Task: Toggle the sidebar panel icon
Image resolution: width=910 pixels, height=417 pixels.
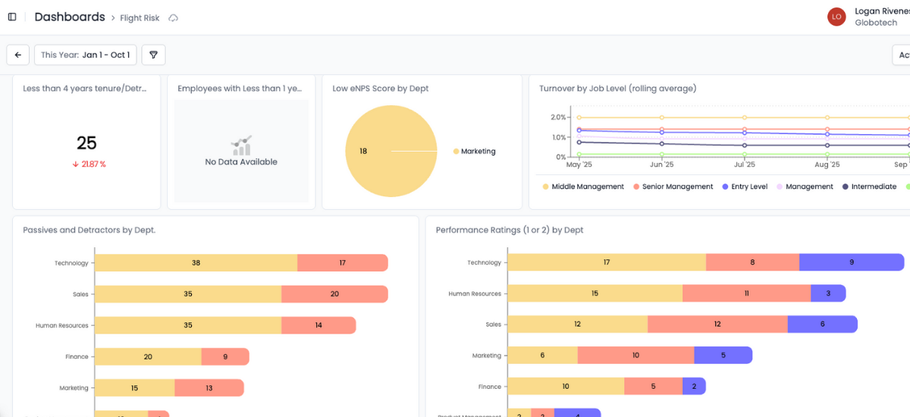Action: [12, 17]
